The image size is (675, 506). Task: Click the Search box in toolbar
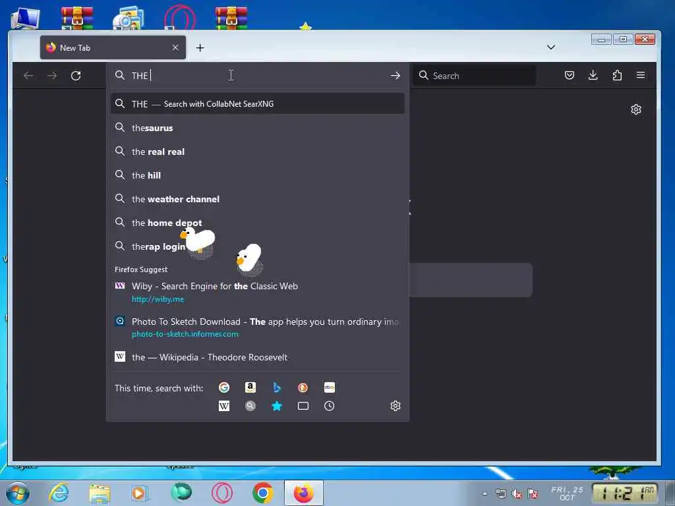(x=475, y=76)
